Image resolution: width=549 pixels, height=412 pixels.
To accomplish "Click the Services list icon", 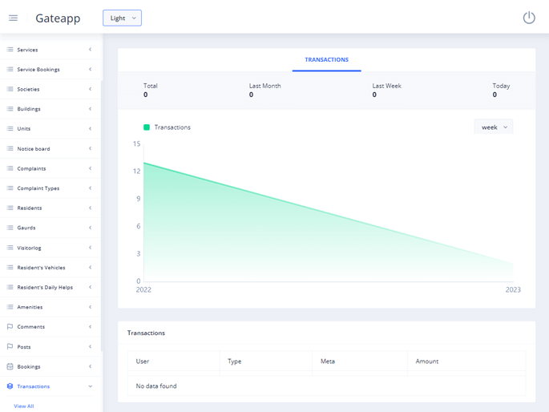I will 10,50.
